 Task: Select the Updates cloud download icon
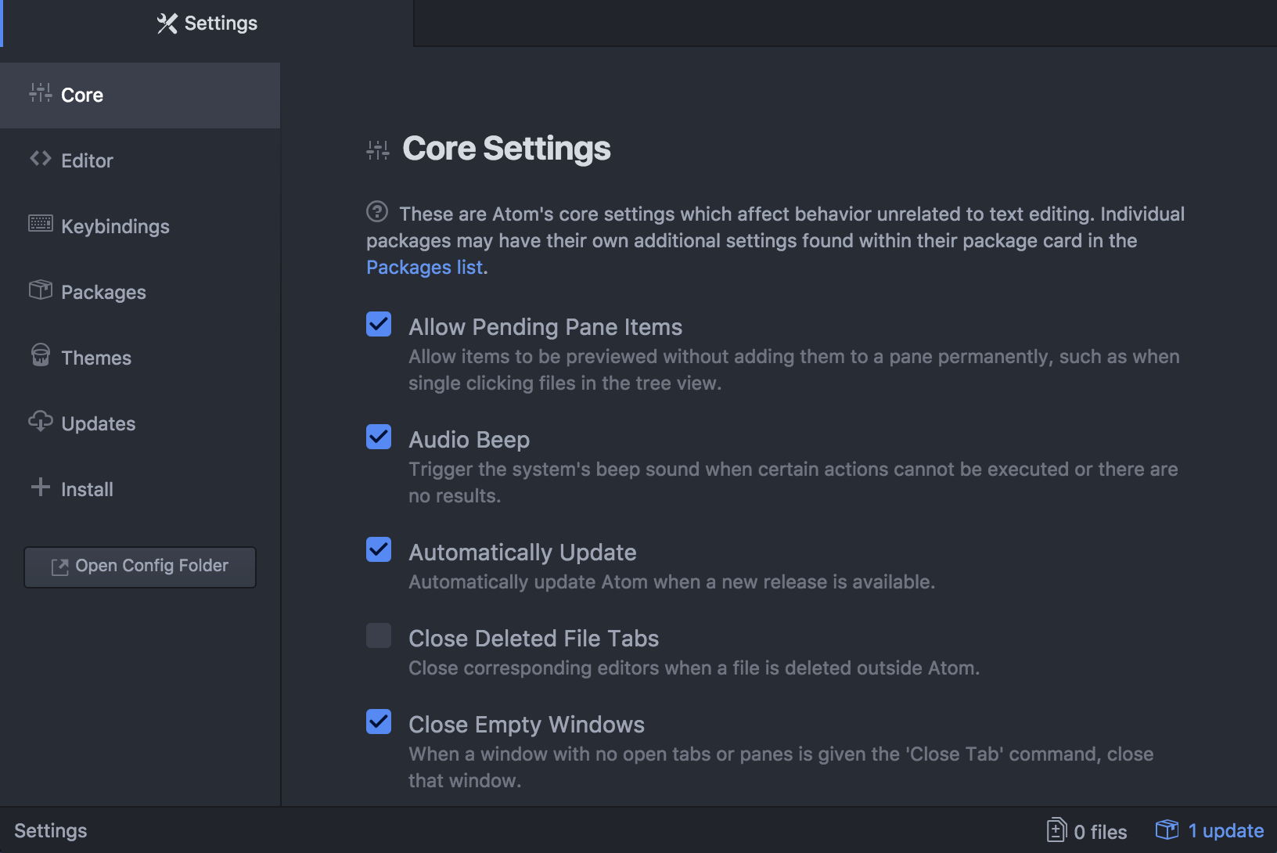click(x=40, y=423)
